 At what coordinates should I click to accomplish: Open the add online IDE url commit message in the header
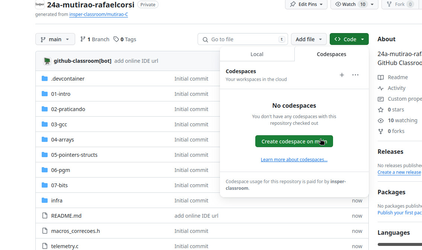tap(136, 61)
